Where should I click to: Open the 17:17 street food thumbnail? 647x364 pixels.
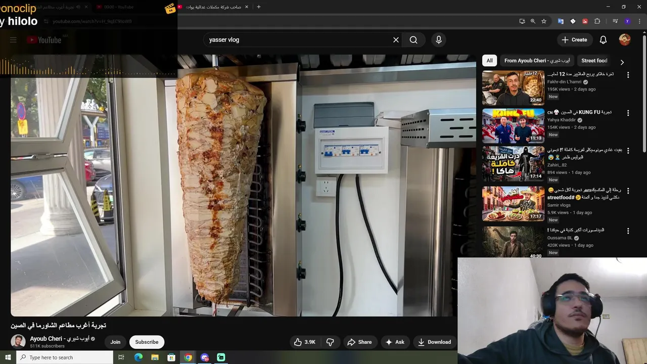(513, 204)
